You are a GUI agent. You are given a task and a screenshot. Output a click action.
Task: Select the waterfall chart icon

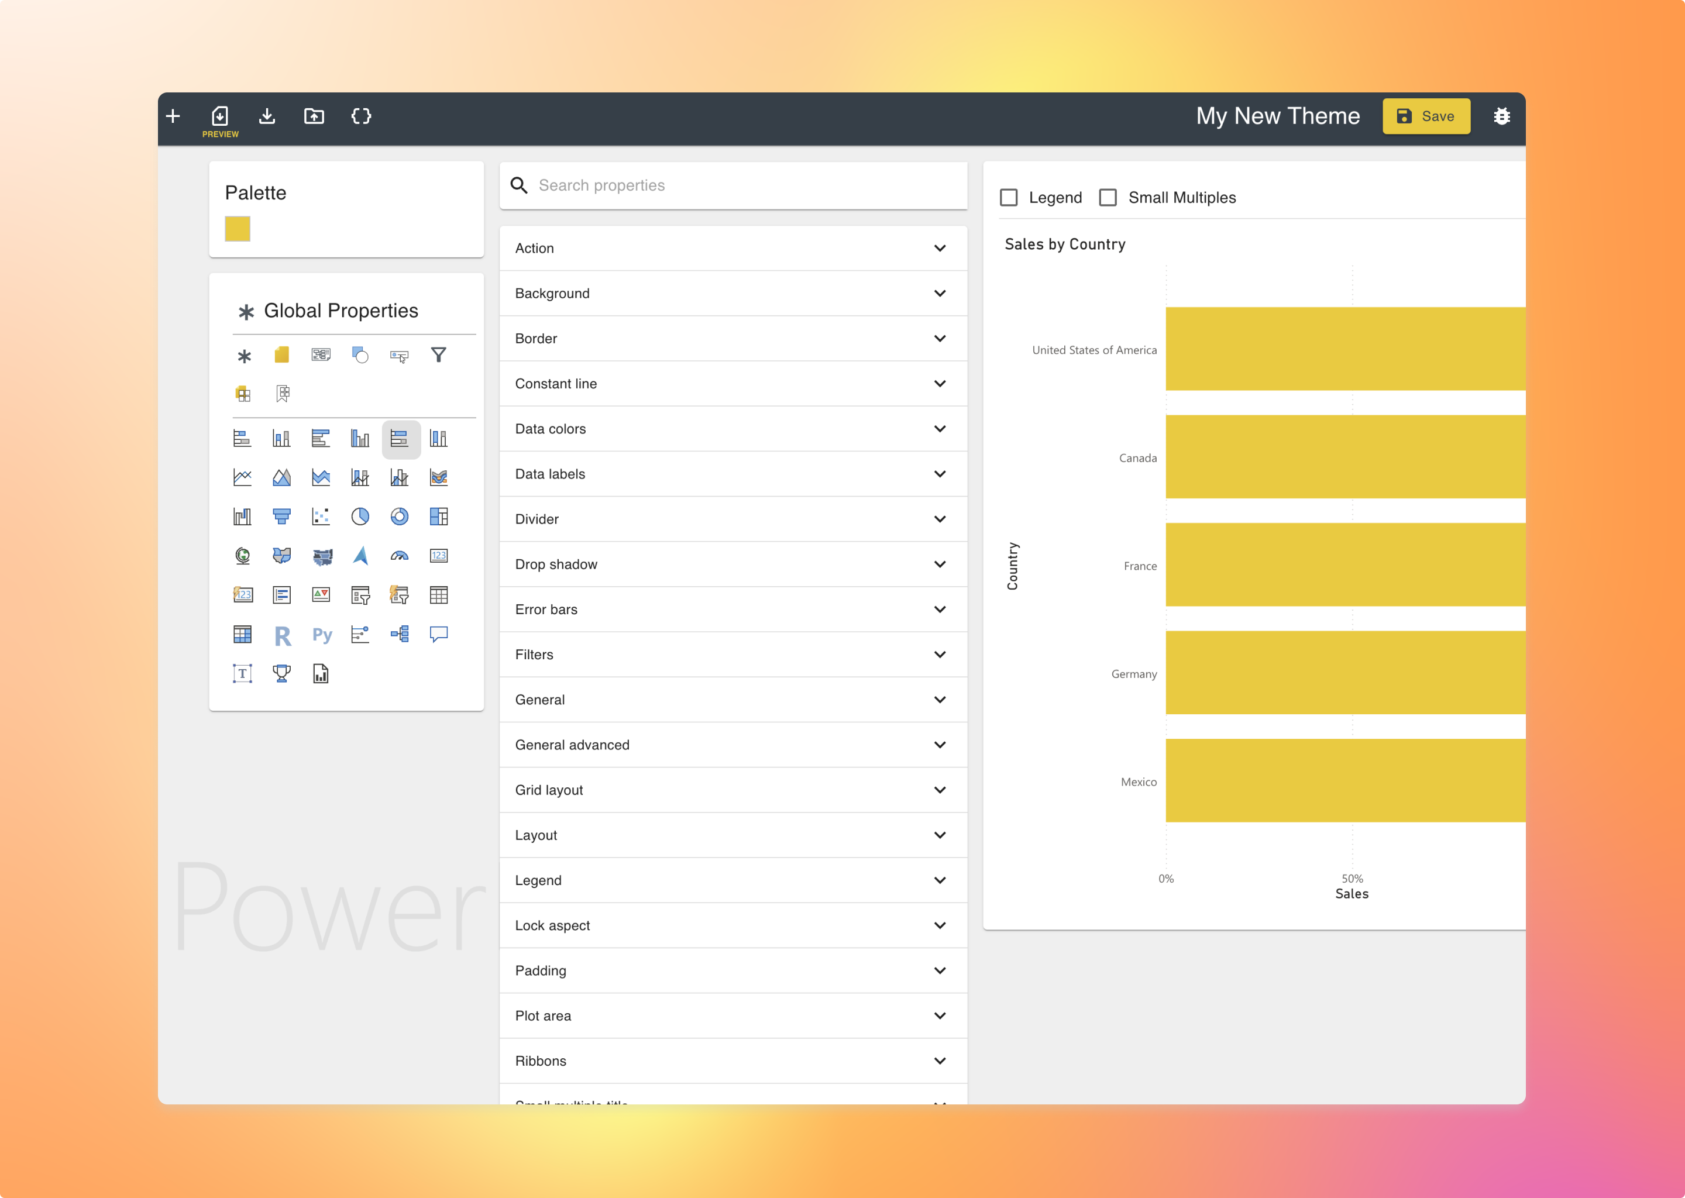(242, 517)
